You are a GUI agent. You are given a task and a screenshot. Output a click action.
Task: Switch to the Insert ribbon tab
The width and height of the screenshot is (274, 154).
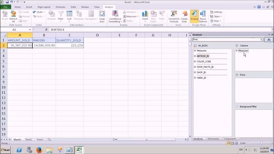(29, 7)
